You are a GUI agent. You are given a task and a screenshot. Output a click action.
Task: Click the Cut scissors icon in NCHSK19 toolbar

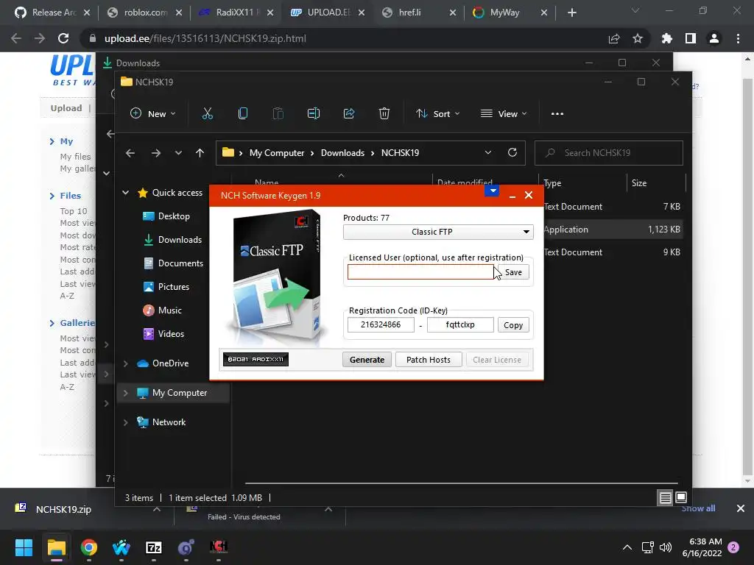[207, 114]
